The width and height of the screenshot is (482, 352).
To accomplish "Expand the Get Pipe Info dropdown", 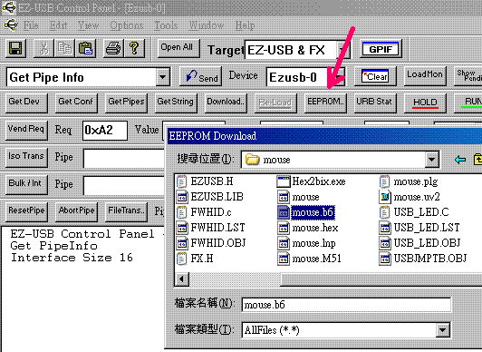I will tap(162, 77).
